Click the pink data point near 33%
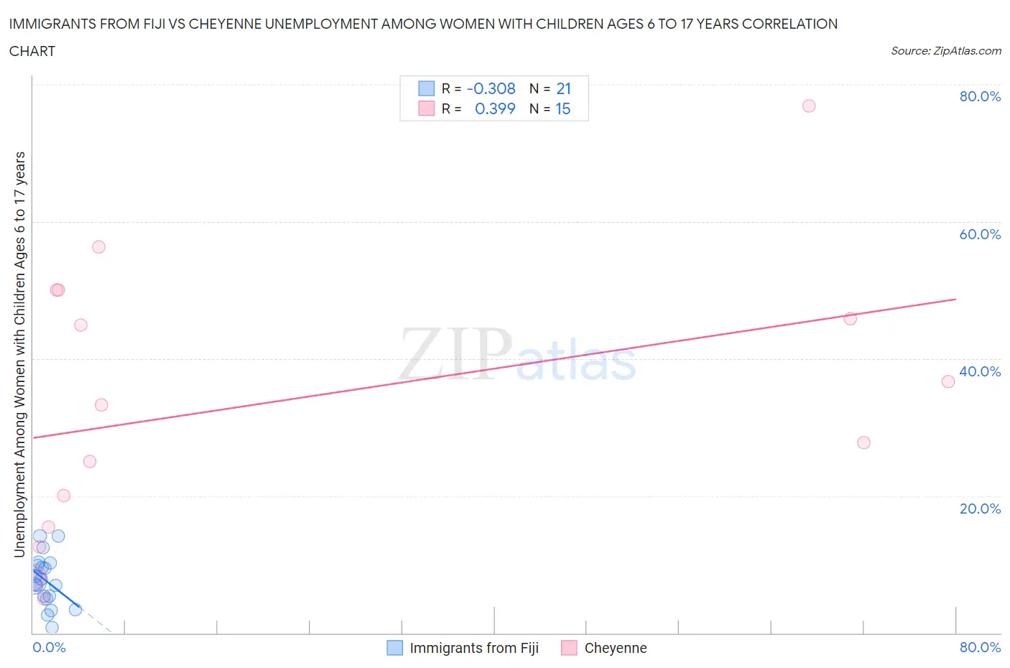Viewport: 1010px width, 668px height. 101,404
